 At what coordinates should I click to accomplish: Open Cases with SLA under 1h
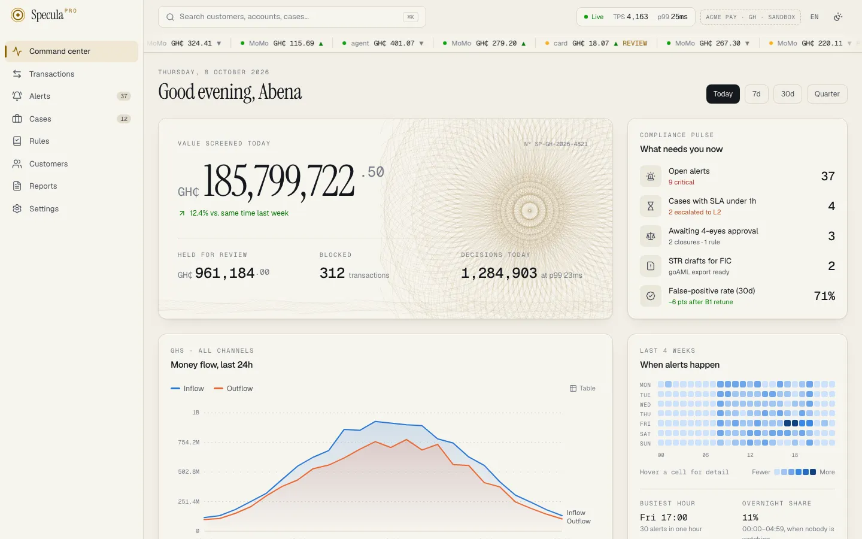tap(737, 206)
